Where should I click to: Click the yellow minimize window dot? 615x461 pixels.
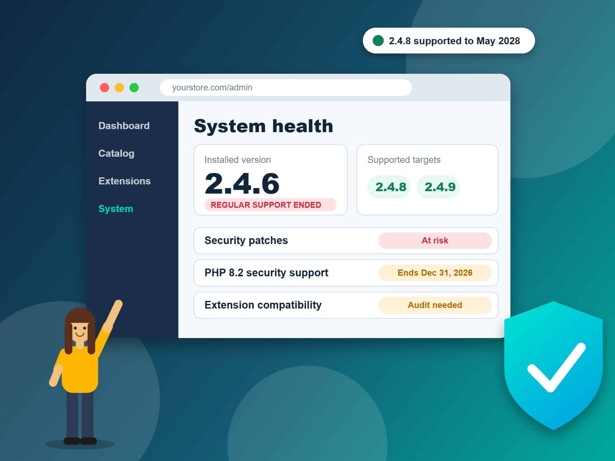tap(119, 88)
